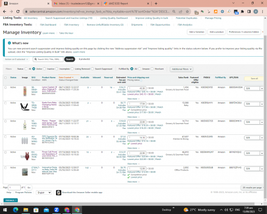The image size is (267, 214).
Task: Open the results per page dropdown
Action: pyautogui.click(x=252, y=188)
